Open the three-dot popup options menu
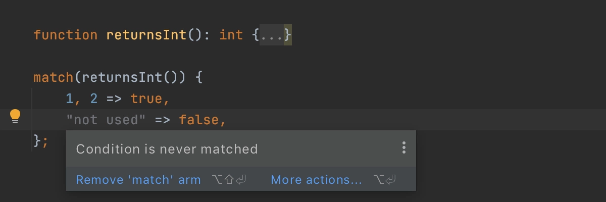 pyautogui.click(x=403, y=147)
